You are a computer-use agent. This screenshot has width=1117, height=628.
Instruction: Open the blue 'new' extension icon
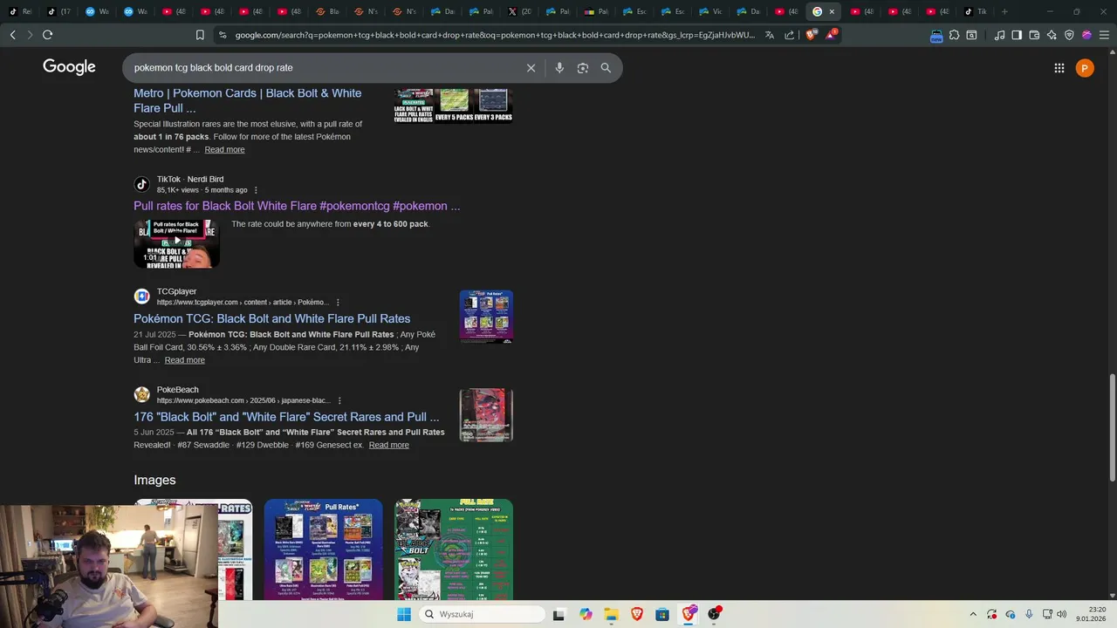(x=936, y=36)
